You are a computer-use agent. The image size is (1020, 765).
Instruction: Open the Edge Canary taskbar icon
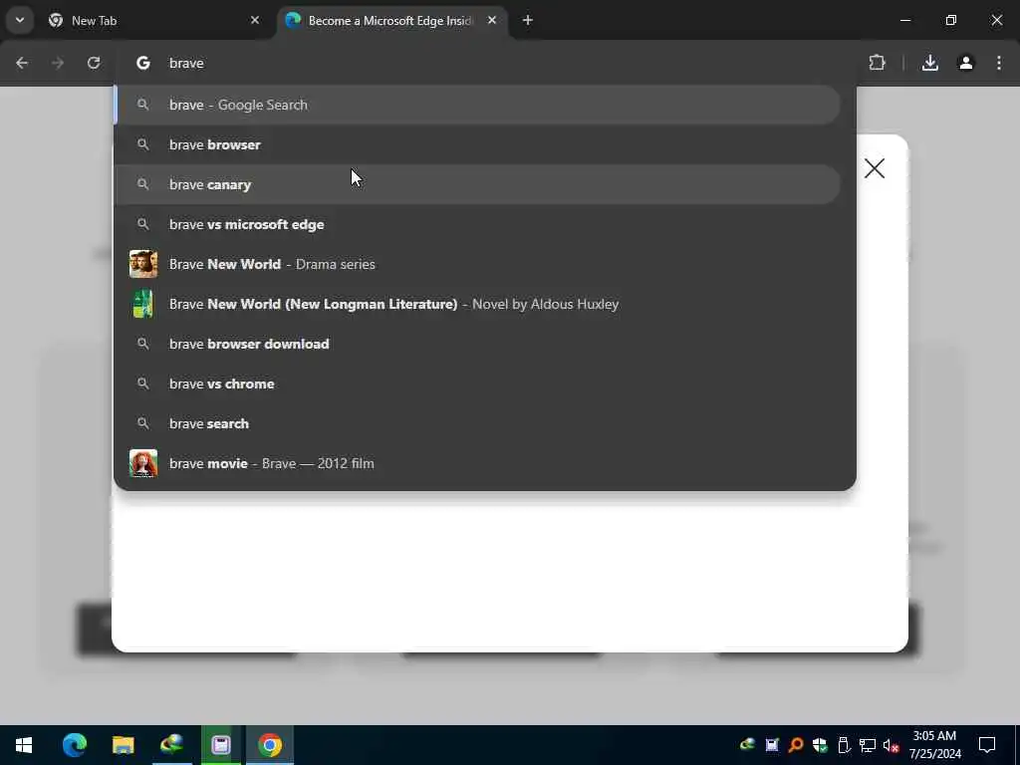coord(171,745)
